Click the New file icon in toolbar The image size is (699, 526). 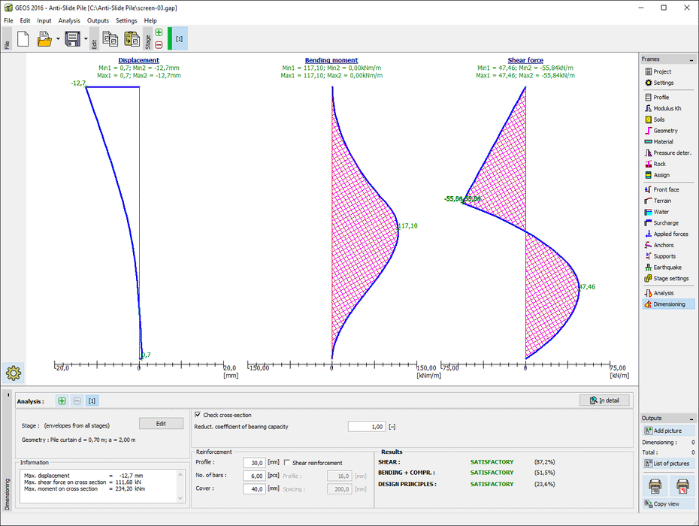23,39
